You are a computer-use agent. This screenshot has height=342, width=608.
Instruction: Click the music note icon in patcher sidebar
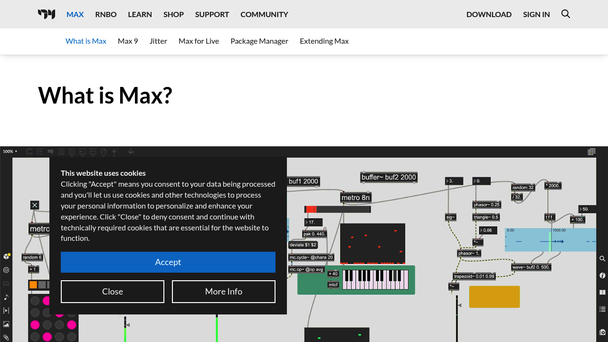(x=6, y=297)
